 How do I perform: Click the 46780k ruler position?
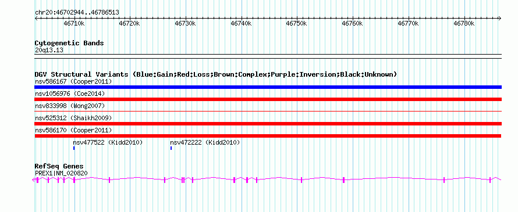pos(464,23)
